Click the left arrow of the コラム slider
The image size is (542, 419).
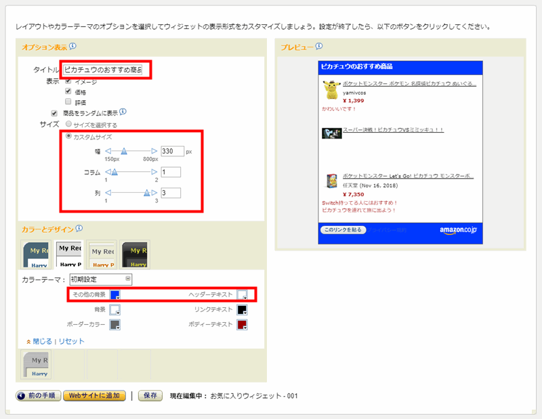click(x=108, y=172)
